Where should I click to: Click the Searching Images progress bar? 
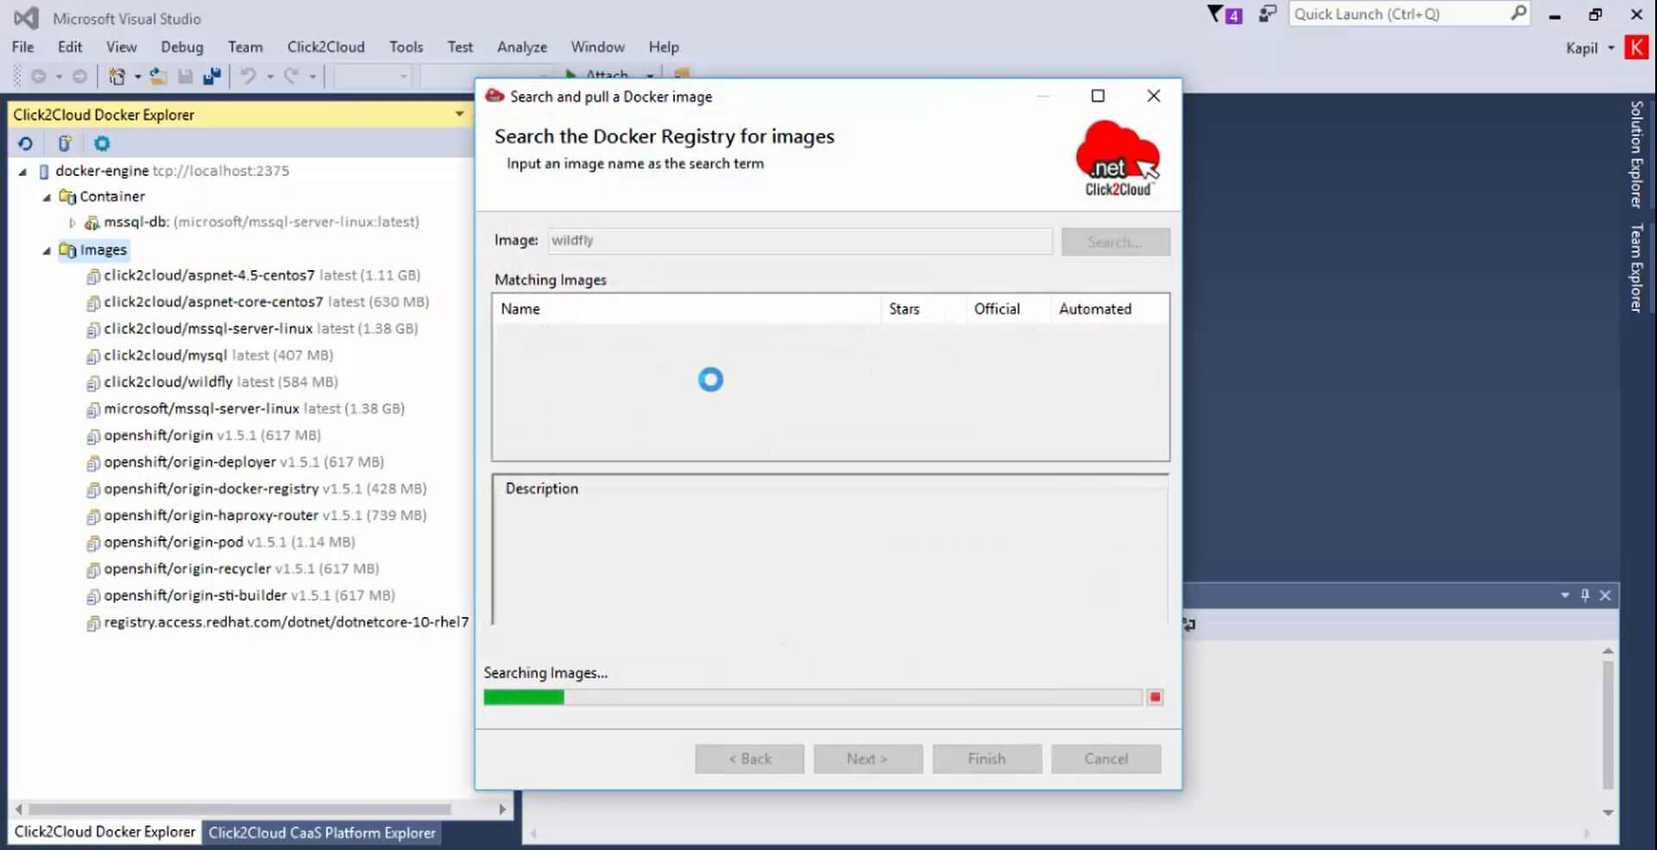click(813, 697)
